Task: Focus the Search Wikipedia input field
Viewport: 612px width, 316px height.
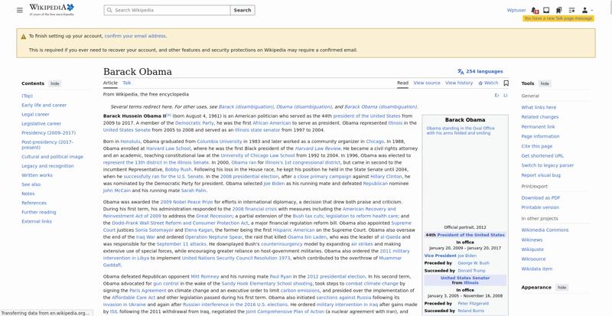Action: [167, 10]
